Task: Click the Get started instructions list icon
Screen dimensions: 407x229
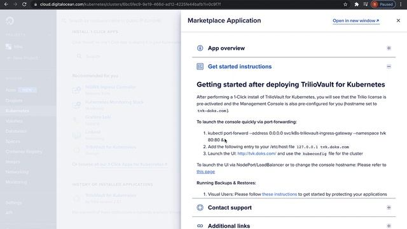Action: click(200, 66)
